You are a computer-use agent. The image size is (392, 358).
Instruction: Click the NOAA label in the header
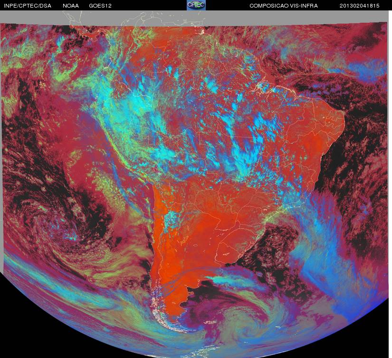71,6
